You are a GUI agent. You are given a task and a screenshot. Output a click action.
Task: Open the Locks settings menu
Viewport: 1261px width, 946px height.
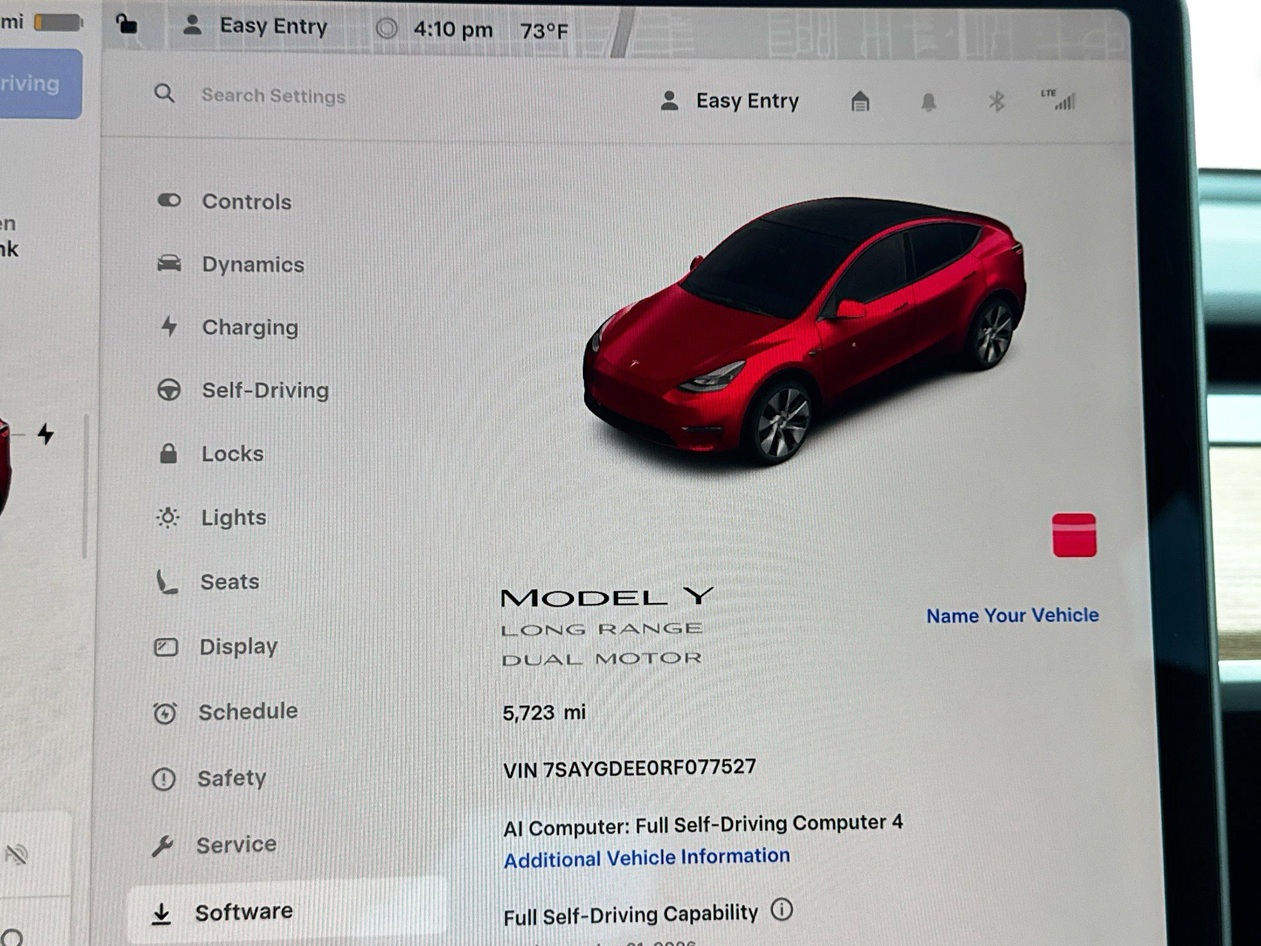[x=210, y=454]
